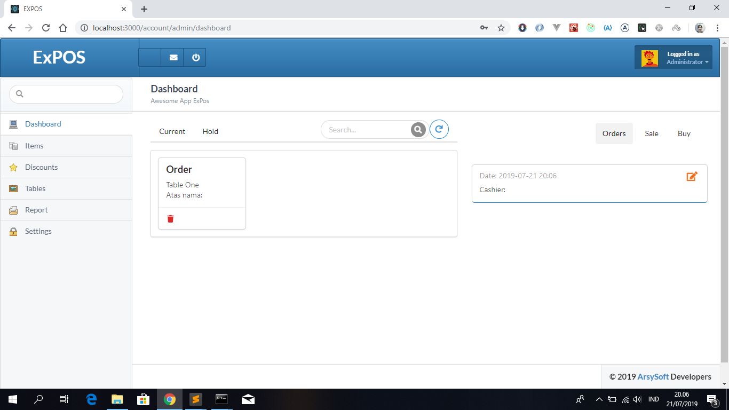Click the page's vertical scrollbar
The height and width of the screenshot is (410, 729).
coord(724,203)
